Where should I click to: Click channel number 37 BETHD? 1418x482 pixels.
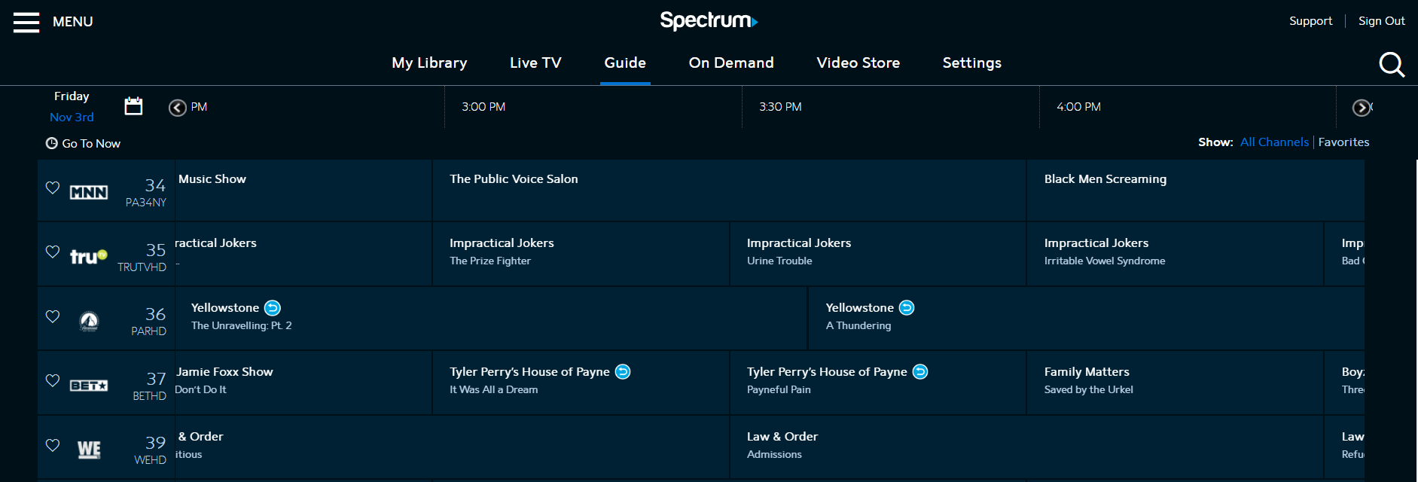[x=150, y=386]
